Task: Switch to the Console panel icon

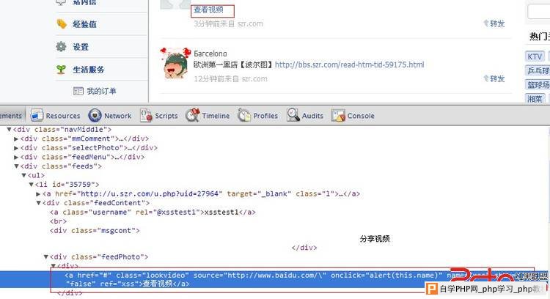Action: [x=338, y=115]
